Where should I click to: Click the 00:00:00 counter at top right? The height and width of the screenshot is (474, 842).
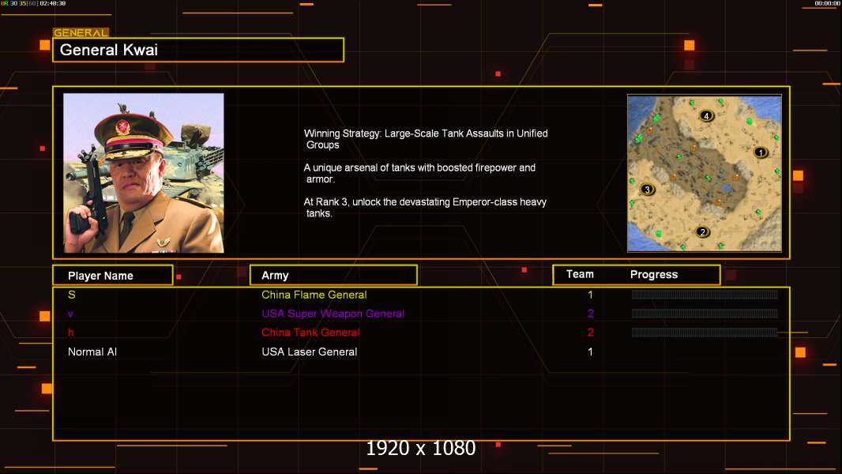click(827, 3)
